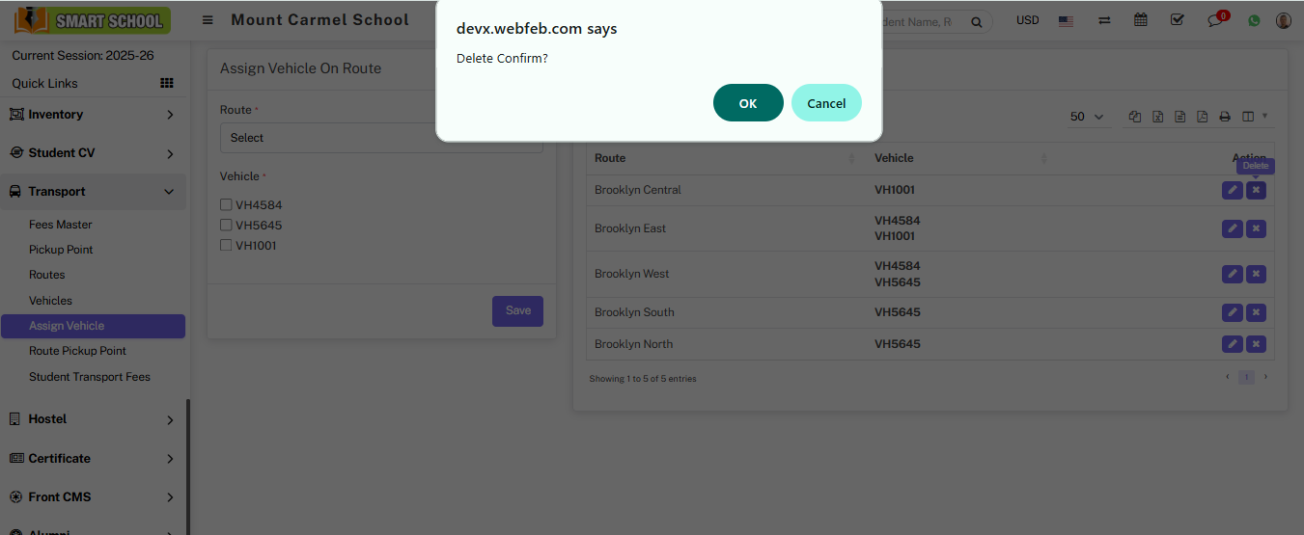1304x535 pixels.
Task: Click OK in the delete confirm dialog
Action: tap(748, 103)
